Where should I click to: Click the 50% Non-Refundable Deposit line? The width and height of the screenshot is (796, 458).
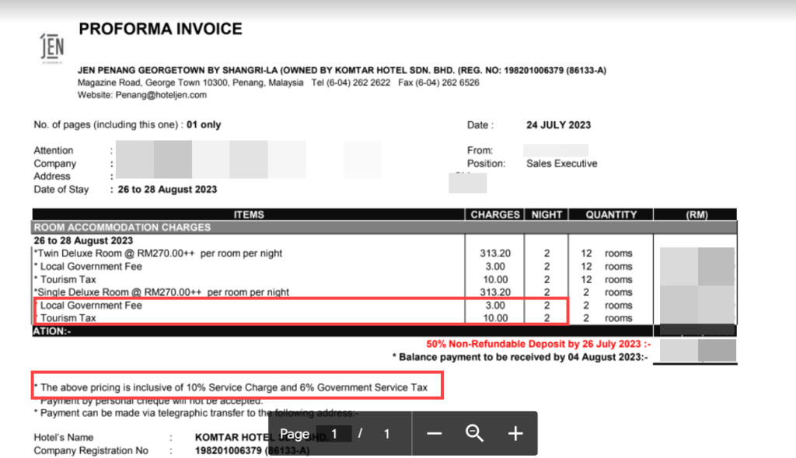tap(538, 344)
